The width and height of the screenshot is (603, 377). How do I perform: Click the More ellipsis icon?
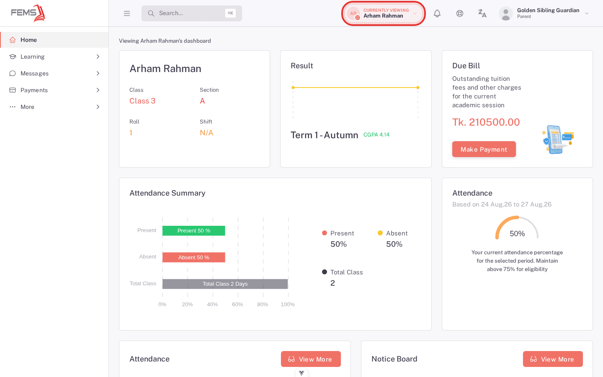coord(13,107)
